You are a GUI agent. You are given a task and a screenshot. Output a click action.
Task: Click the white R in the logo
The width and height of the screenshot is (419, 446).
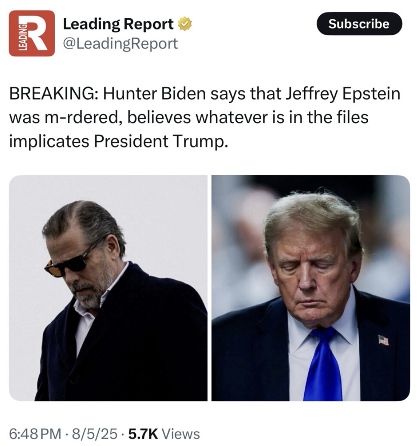point(38,33)
